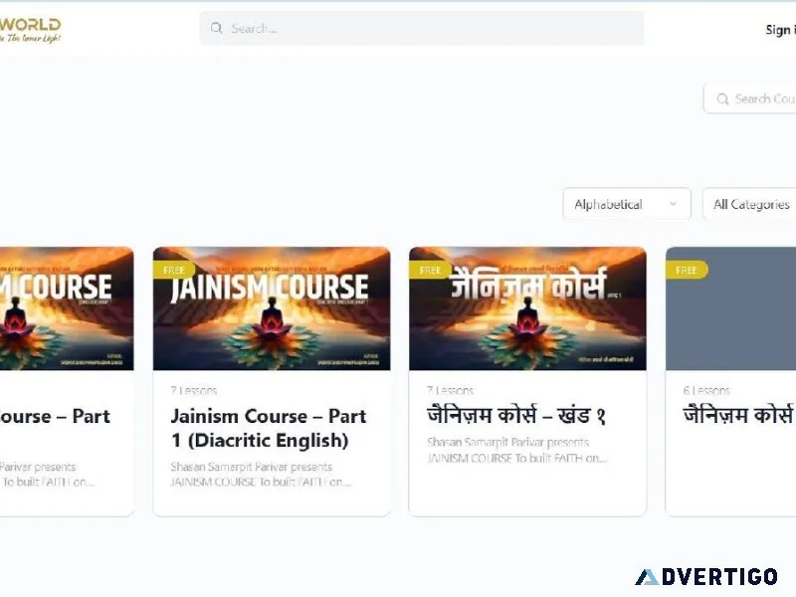
Task: Click FREE badge on the grey placeholder card
Action: 687,270
